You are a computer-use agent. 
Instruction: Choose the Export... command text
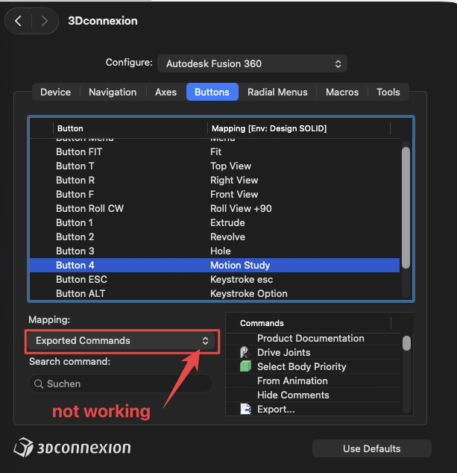coord(276,410)
